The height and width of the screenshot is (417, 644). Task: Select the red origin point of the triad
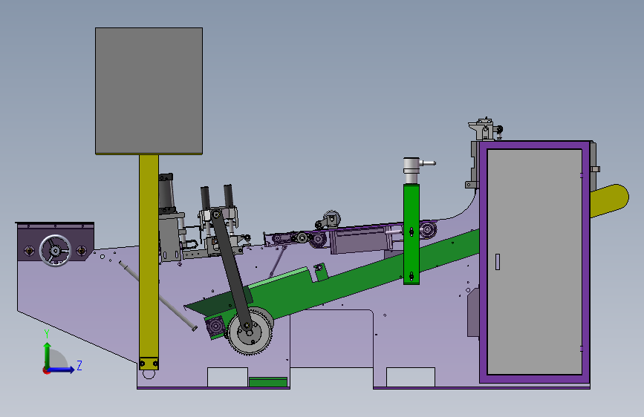46,371
